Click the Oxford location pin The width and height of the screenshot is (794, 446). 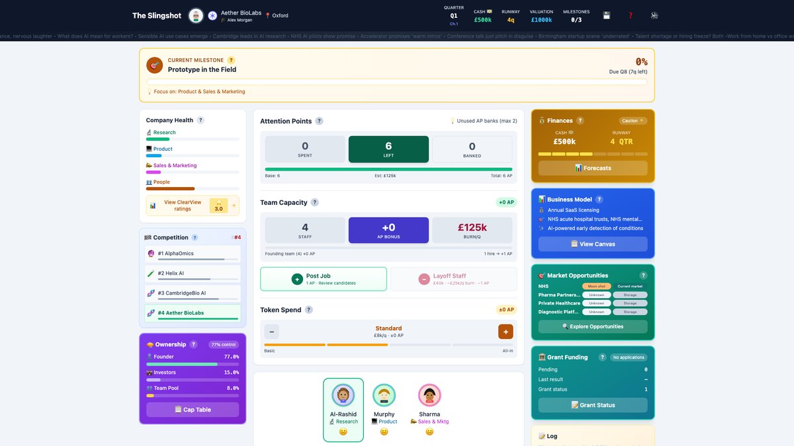(x=268, y=15)
